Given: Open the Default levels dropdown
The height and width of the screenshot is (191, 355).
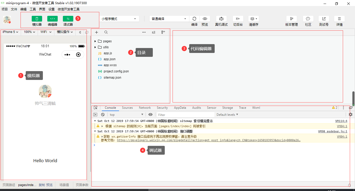Looking at the screenshot, I should point(227,115).
